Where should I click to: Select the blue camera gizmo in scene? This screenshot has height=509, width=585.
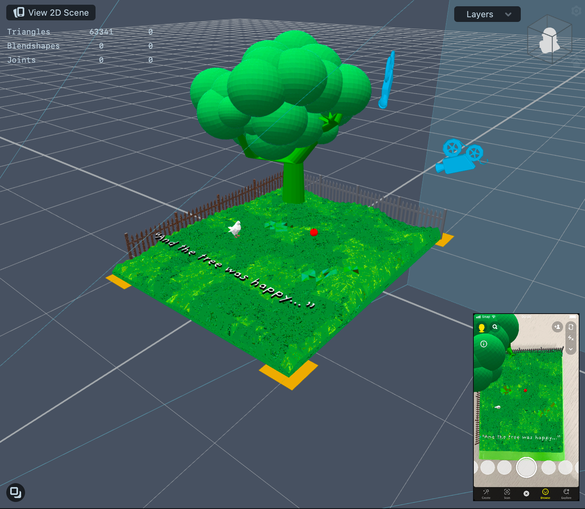point(461,156)
